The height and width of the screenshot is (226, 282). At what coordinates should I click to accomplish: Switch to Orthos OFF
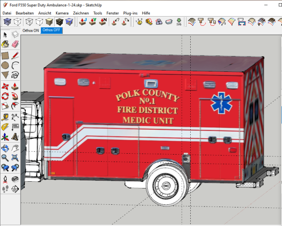pos(51,30)
